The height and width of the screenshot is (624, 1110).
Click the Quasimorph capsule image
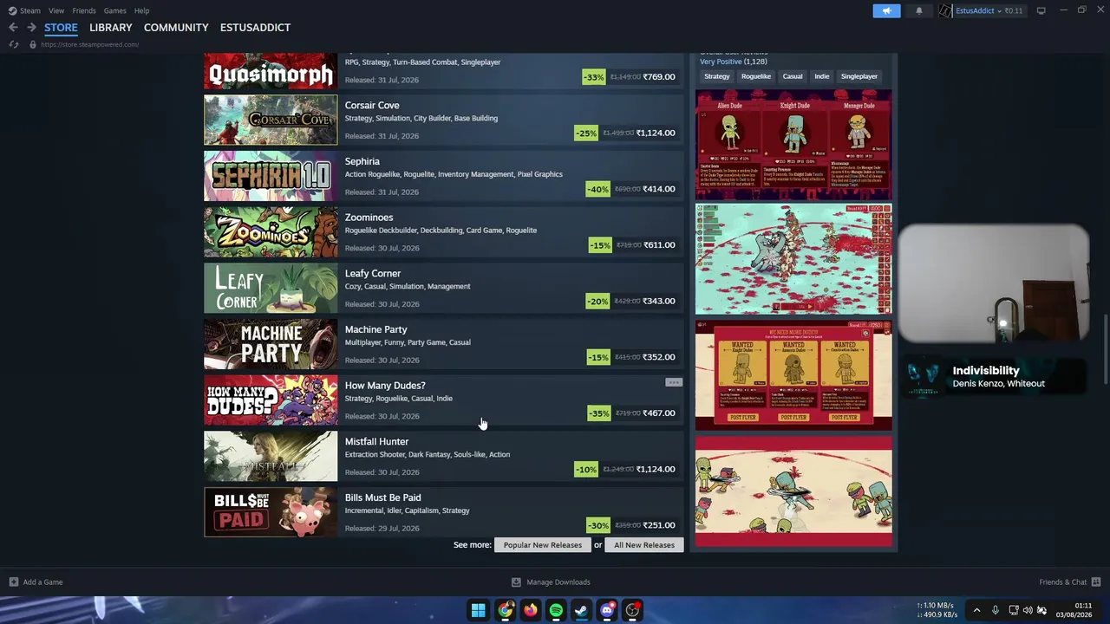pos(271,71)
